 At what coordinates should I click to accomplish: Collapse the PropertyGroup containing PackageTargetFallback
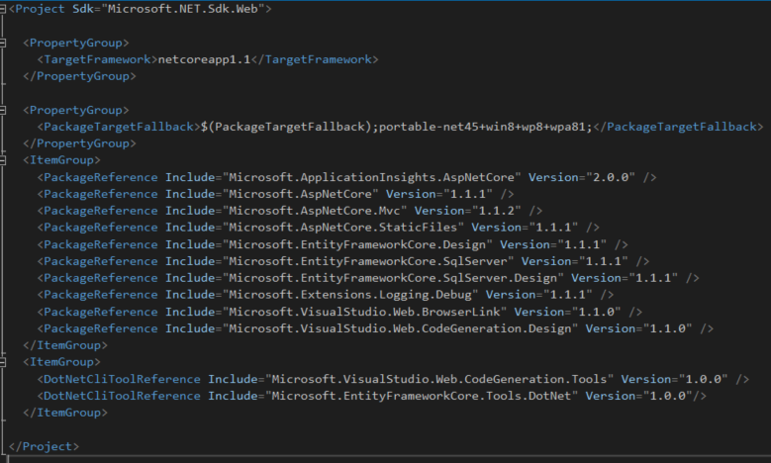(x=2, y=110)
